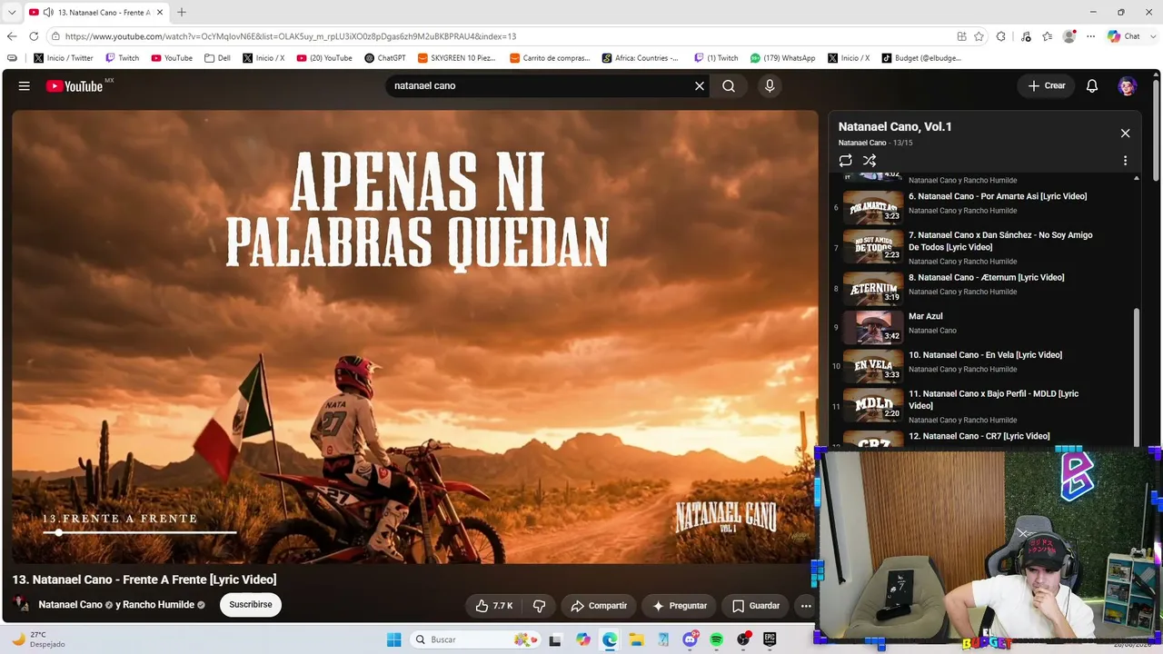Open the YouTube guide hamburger menu
The height and width of the screenshot is (654, 1163).
pyautogui.click(x=25, y=86)
